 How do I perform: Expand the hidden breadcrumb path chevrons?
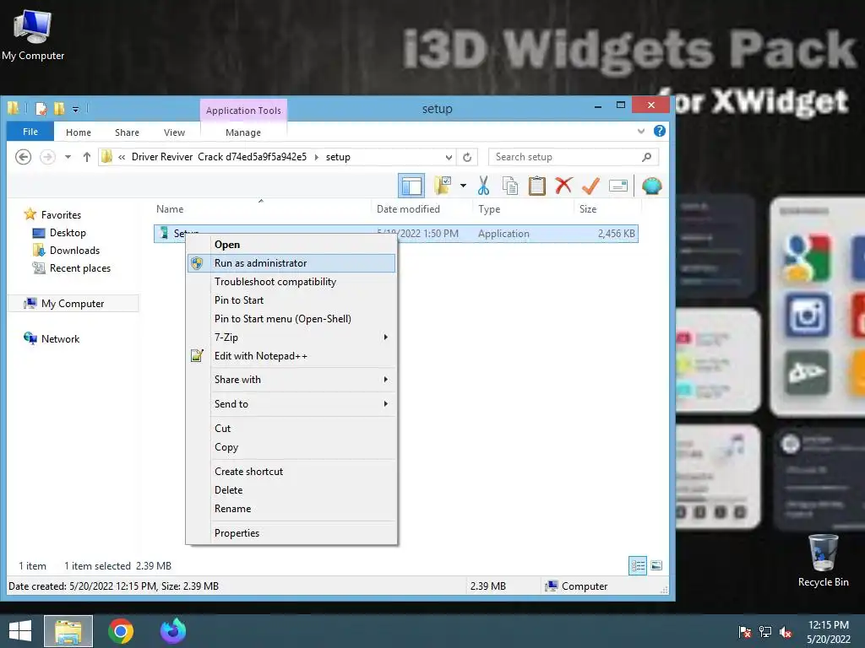tap(122, 157)
